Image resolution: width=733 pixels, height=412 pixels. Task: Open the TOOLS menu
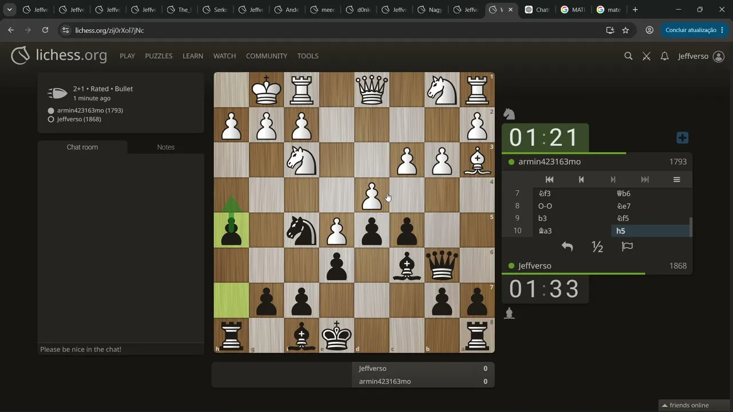tap(308, 56)
